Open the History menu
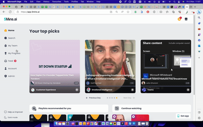The image size is (203, 127). point(46,2)
